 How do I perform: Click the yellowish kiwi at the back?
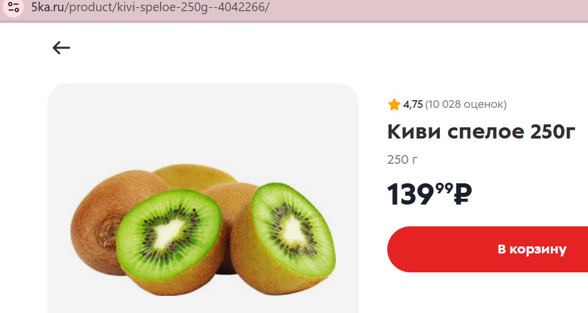[194, 176]
